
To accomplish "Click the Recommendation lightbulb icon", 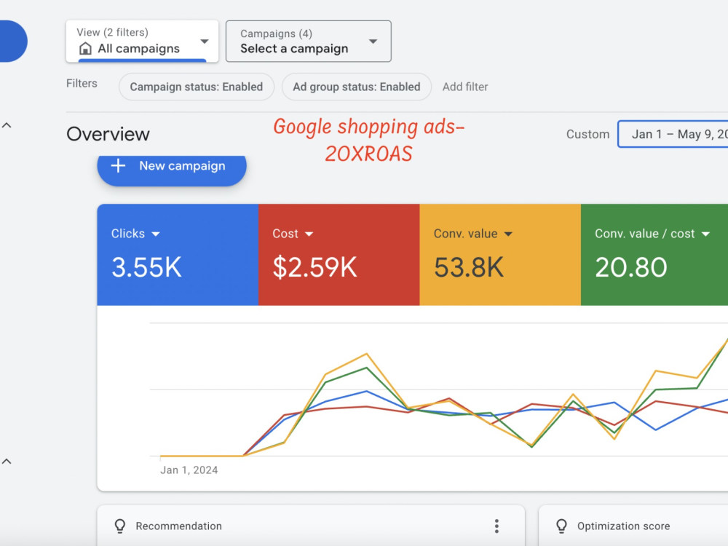I will pos(120,526).
